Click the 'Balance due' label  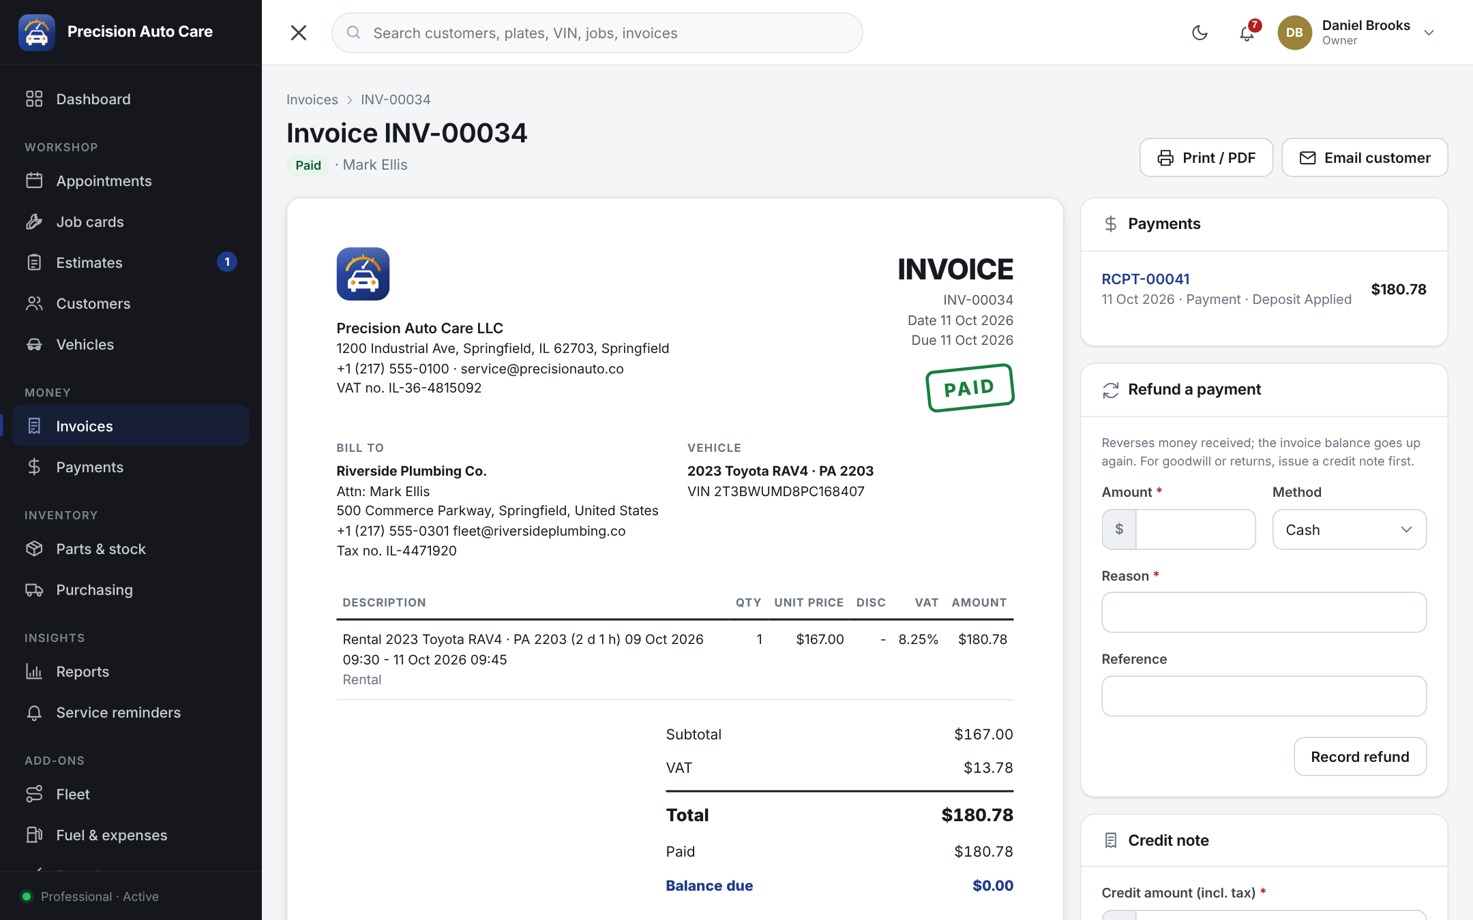[x=709, y=885]
